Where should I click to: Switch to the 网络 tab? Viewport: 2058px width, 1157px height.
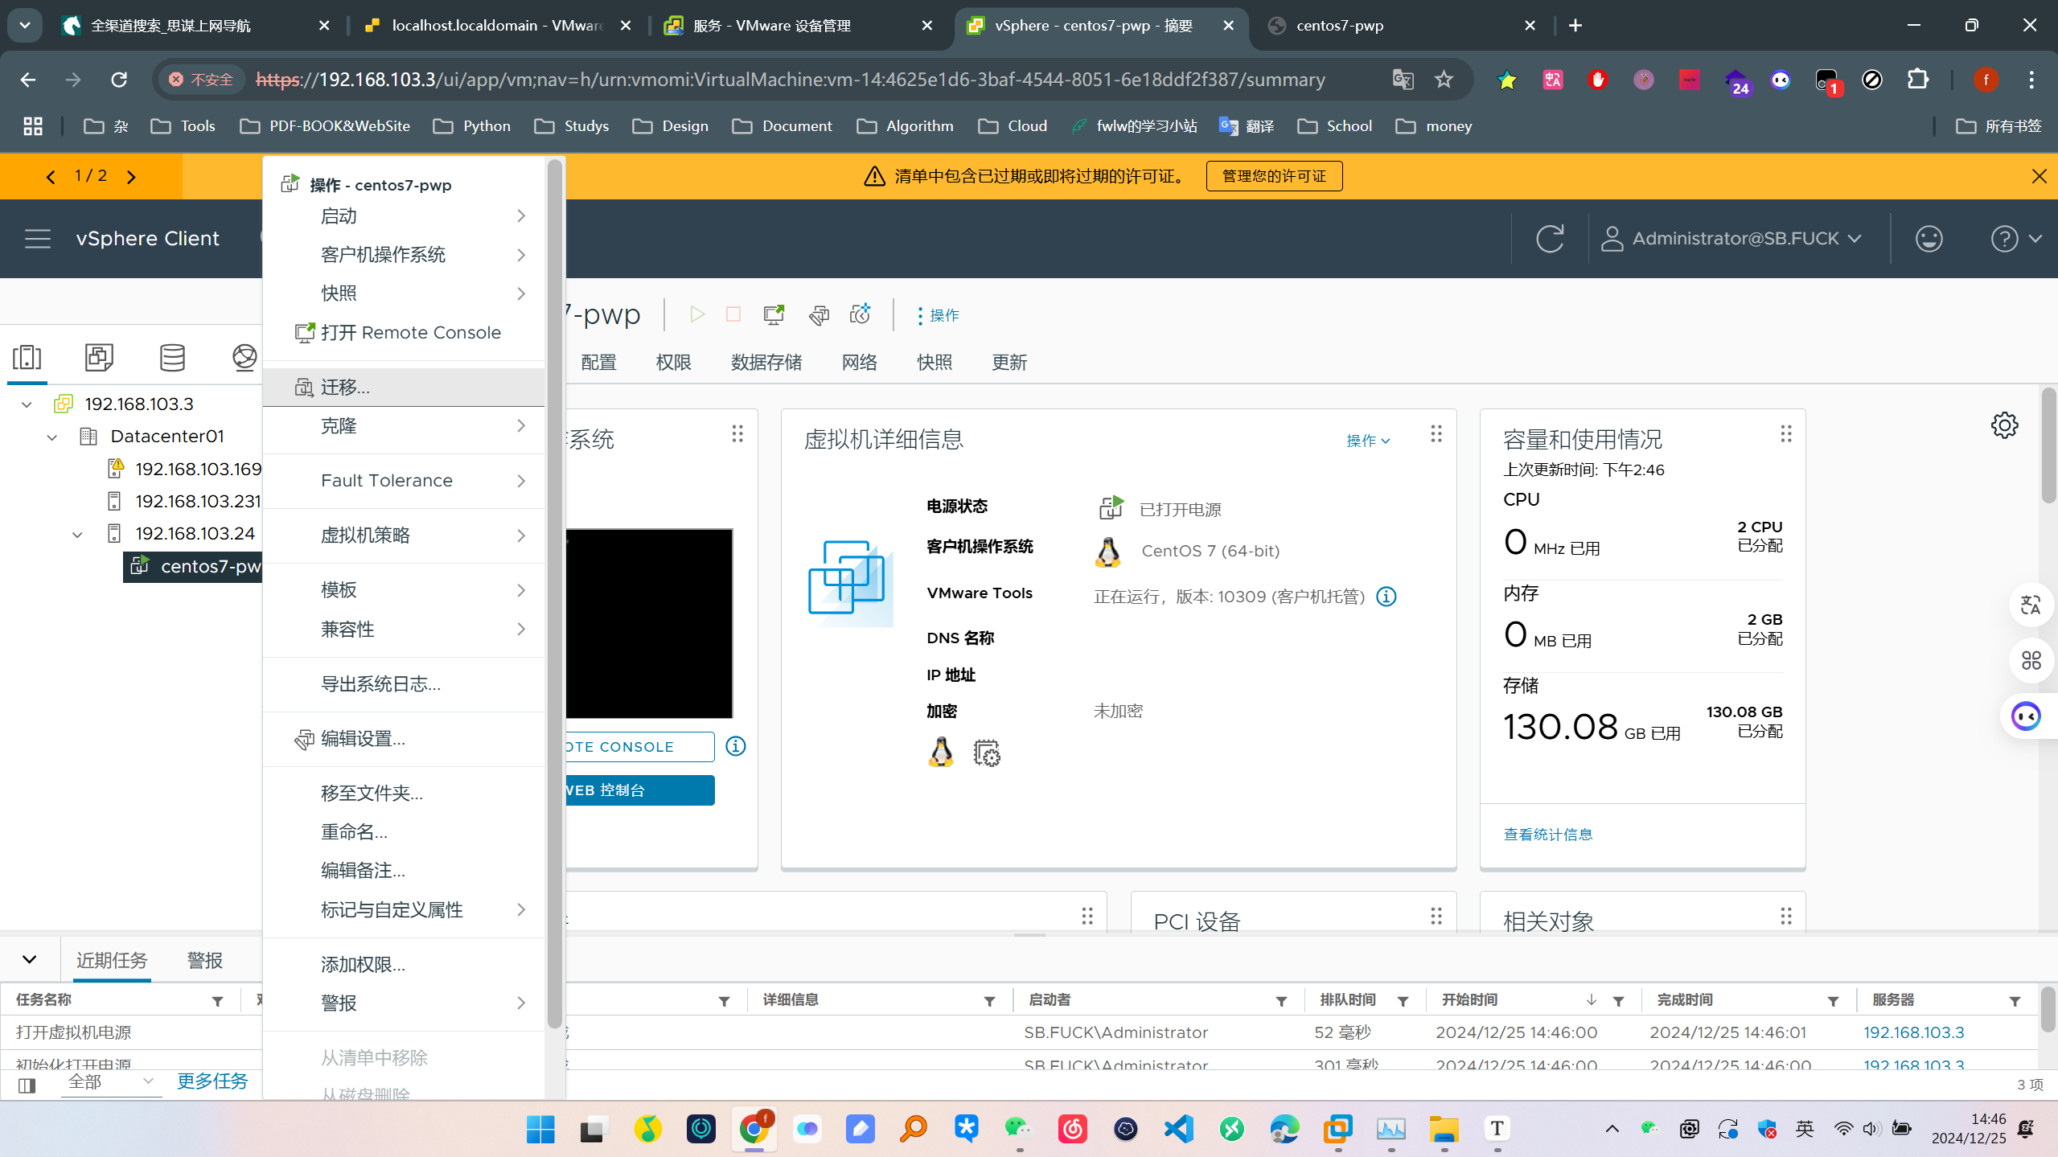point(859,363)
